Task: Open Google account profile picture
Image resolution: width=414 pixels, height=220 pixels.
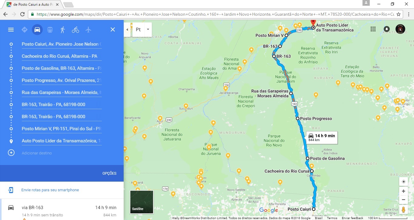Action: pyautogui.click(x=400, y=29)
